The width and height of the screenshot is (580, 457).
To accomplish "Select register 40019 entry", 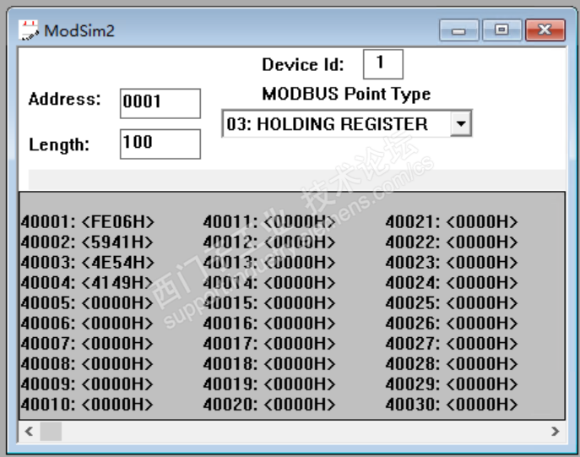I will pos(269,384).
